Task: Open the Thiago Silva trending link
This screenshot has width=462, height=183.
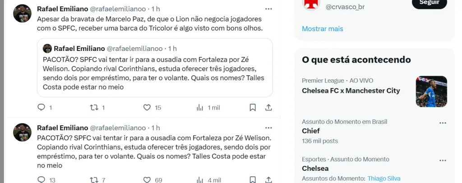Action: click(383, 178)
